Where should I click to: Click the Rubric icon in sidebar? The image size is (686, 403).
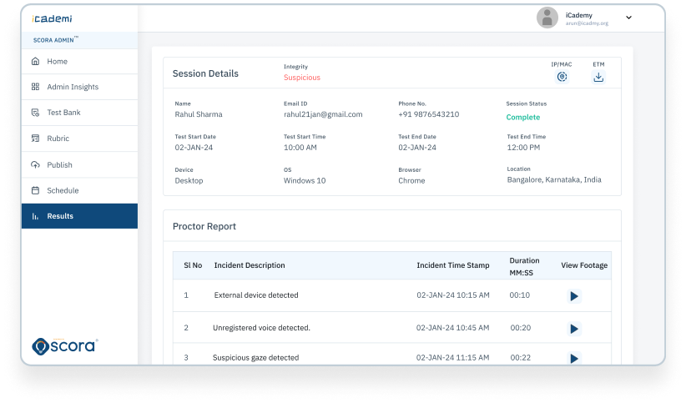tap(35, 139)
